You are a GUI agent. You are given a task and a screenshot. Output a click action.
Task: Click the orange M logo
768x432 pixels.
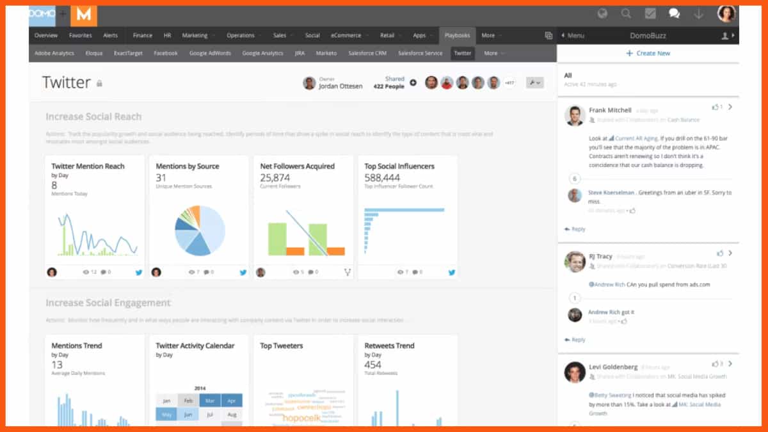84,15
